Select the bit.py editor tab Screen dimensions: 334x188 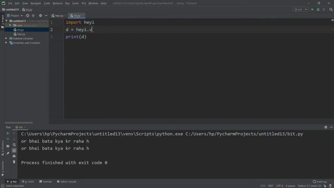coord(76,16)
